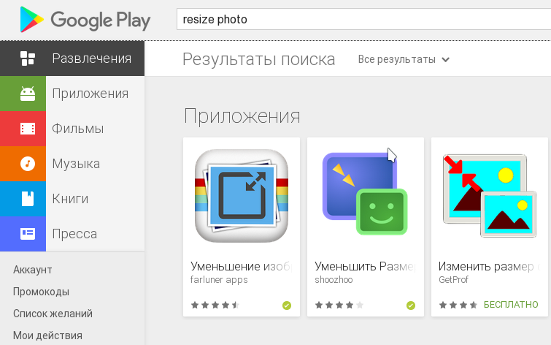551x345 pixels.
Task: Open GetProf photo resize app icon
Action: [490, 196]
